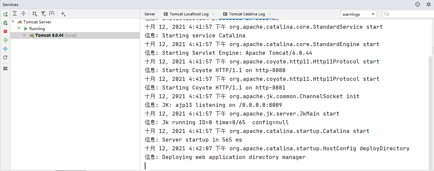434x171 pixels.
Task: Collapse the Tomcat Server tree node
Action: coord(13,22)
